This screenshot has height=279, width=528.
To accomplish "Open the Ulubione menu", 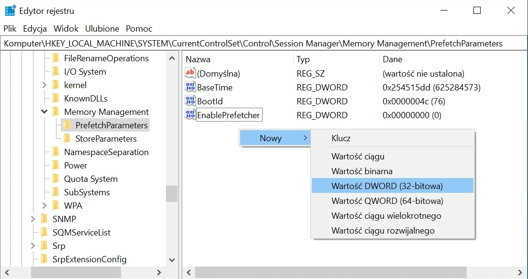I will (x=102, y=29).
